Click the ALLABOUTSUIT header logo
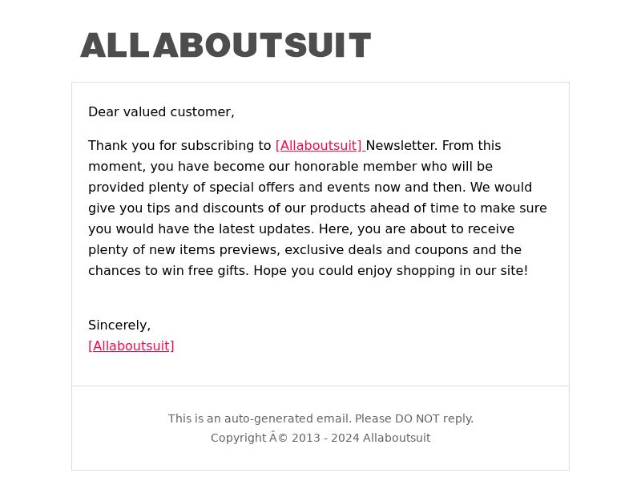This screenshot has width=641, height=481. 225,46
